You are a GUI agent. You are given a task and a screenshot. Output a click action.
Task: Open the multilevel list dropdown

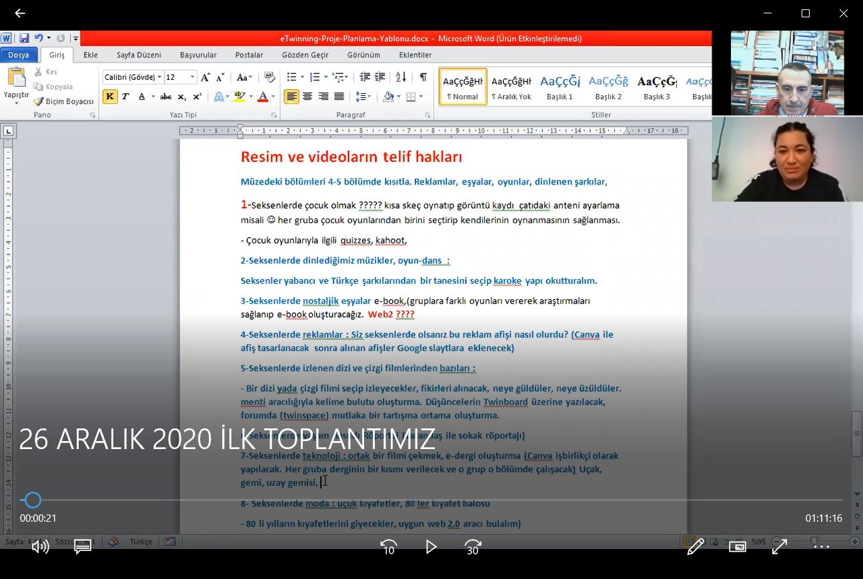(346, 77)
